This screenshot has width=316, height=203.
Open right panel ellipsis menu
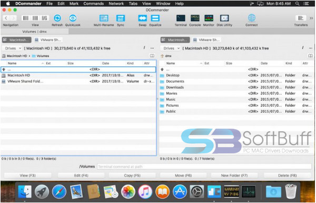tap(311, 48)
